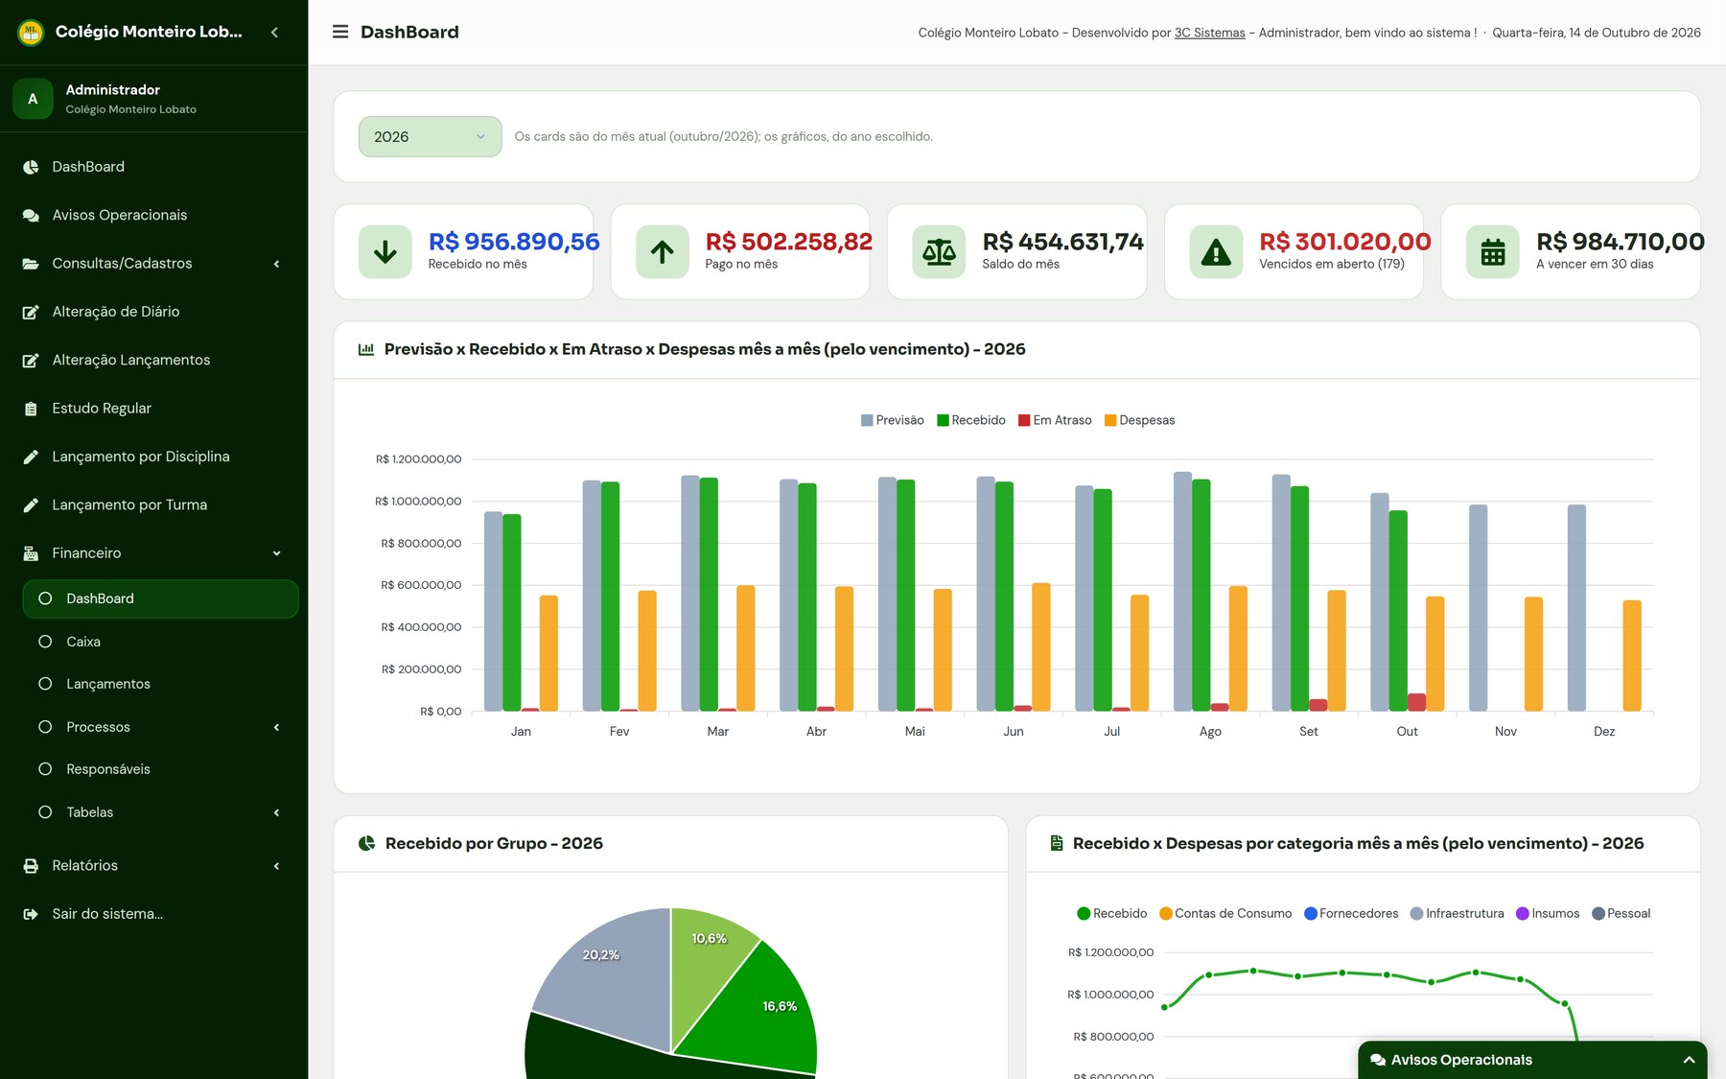Viewport: 1726px width, 1079px height.
Task: Expand the Avisos Operacionais panel chevron
Action: coord(1689,1060)
